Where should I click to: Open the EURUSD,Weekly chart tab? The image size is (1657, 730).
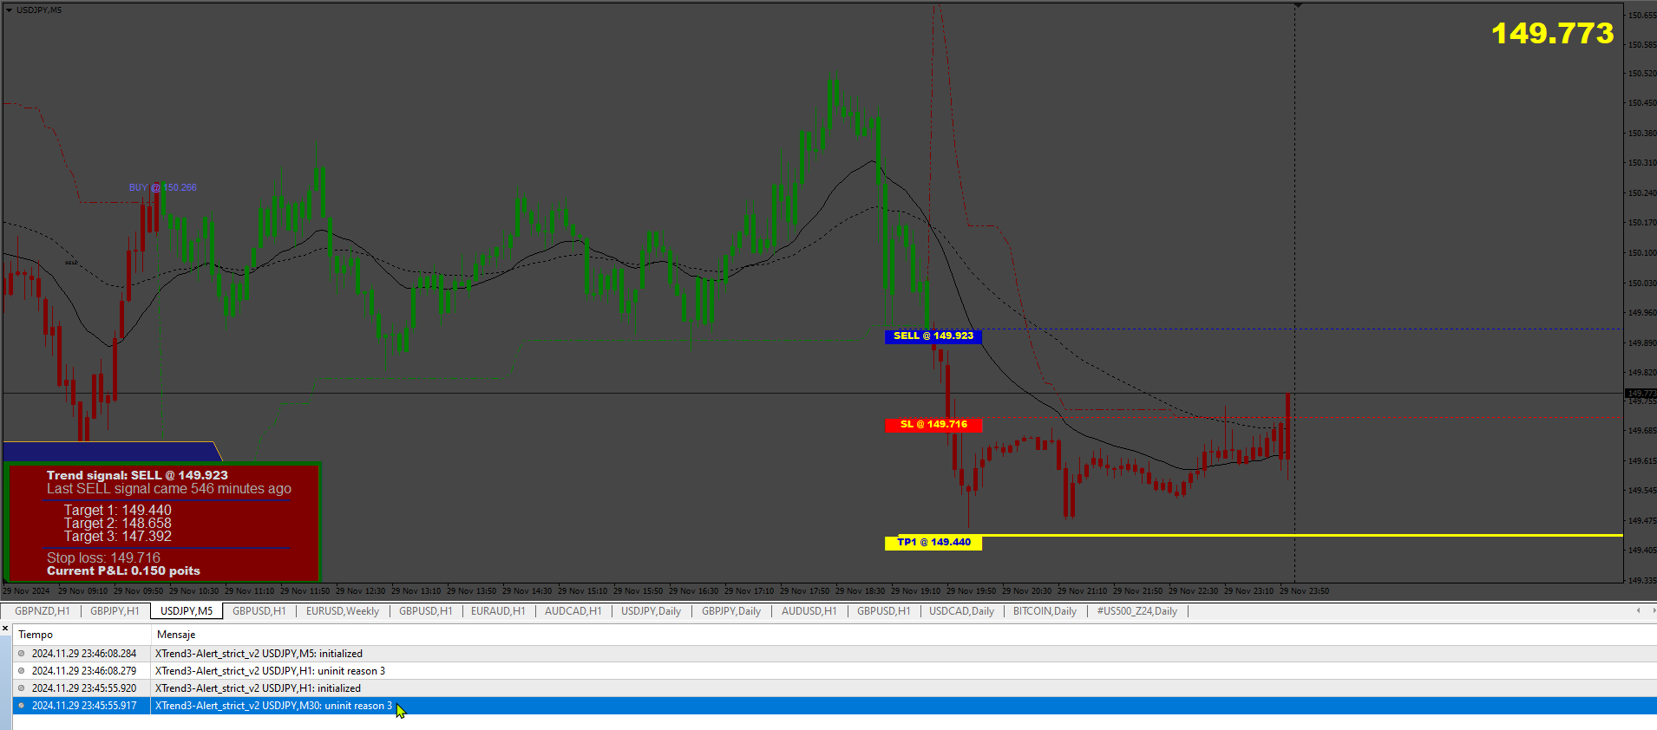pyautogui.click(x=342, y=611)
